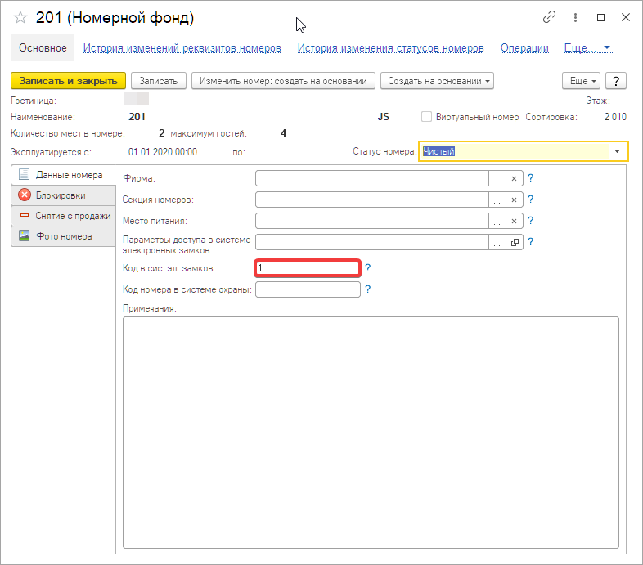Click Записать и закрыть
Screen dimensions: 643x565
click(x=68, y=81)
